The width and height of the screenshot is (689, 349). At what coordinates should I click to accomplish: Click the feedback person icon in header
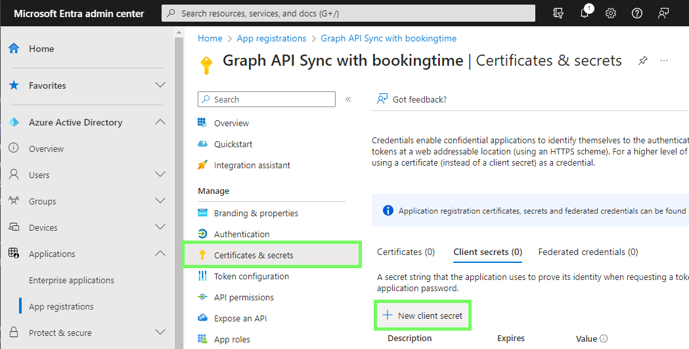point(663,13)
